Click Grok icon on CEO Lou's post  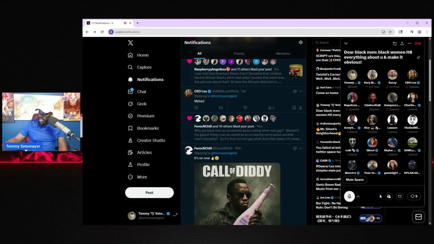click(x=295, y=91)
